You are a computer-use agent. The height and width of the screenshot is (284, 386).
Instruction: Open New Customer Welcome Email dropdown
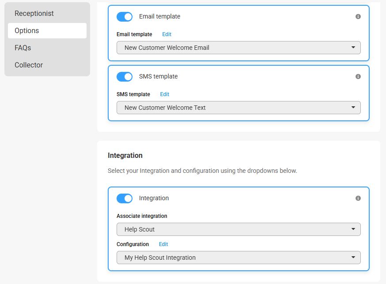(x=238, y=48)
